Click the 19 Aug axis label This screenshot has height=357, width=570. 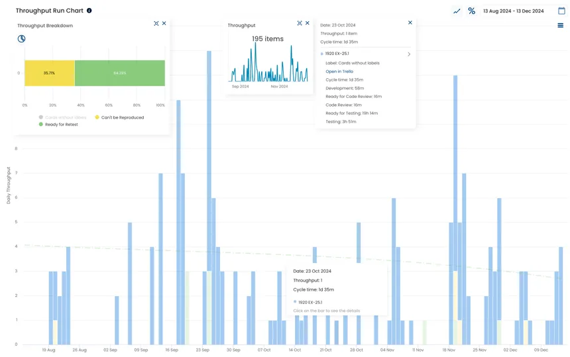coord(48,350)
